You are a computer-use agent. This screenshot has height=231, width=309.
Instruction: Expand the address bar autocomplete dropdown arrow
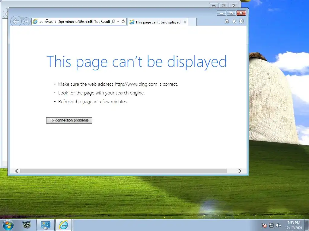[x=118, y=21]
